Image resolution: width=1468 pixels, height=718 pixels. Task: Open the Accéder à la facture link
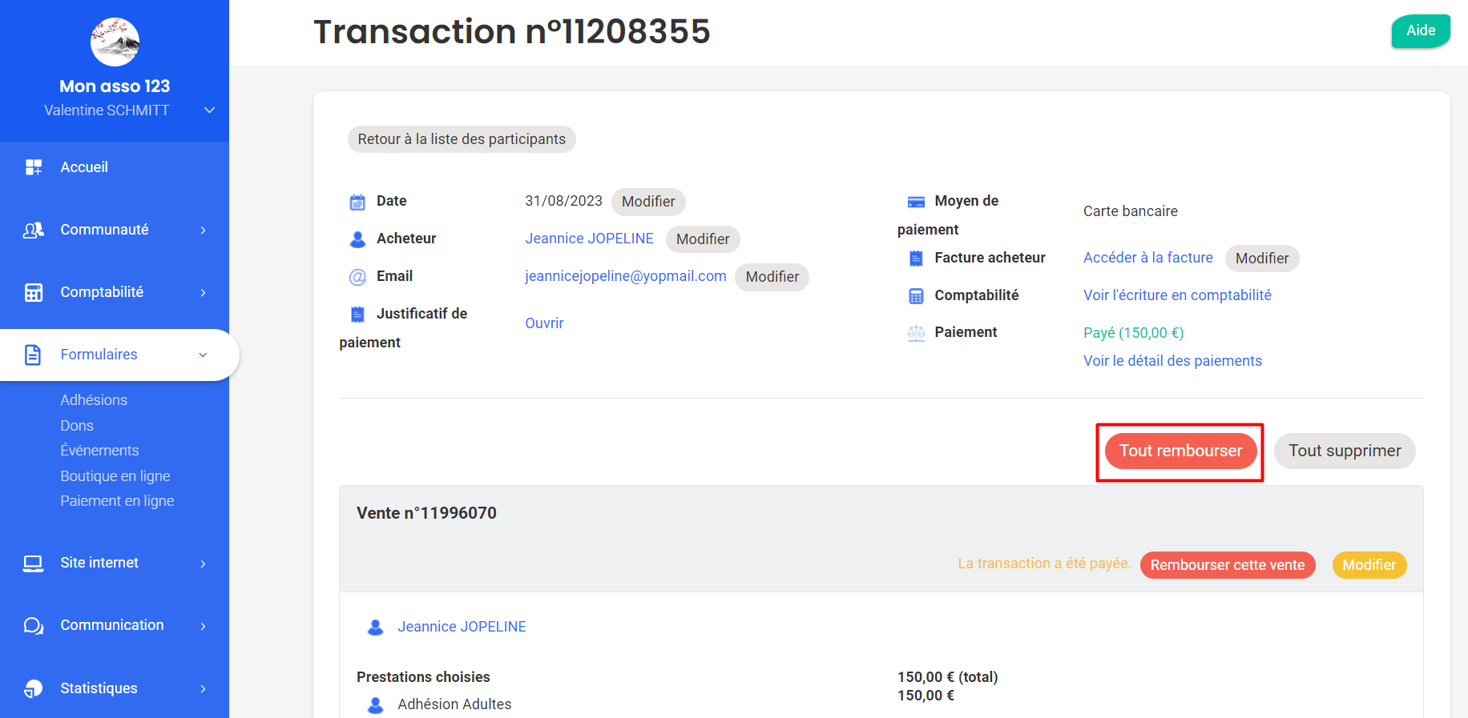pos(1147,258)
